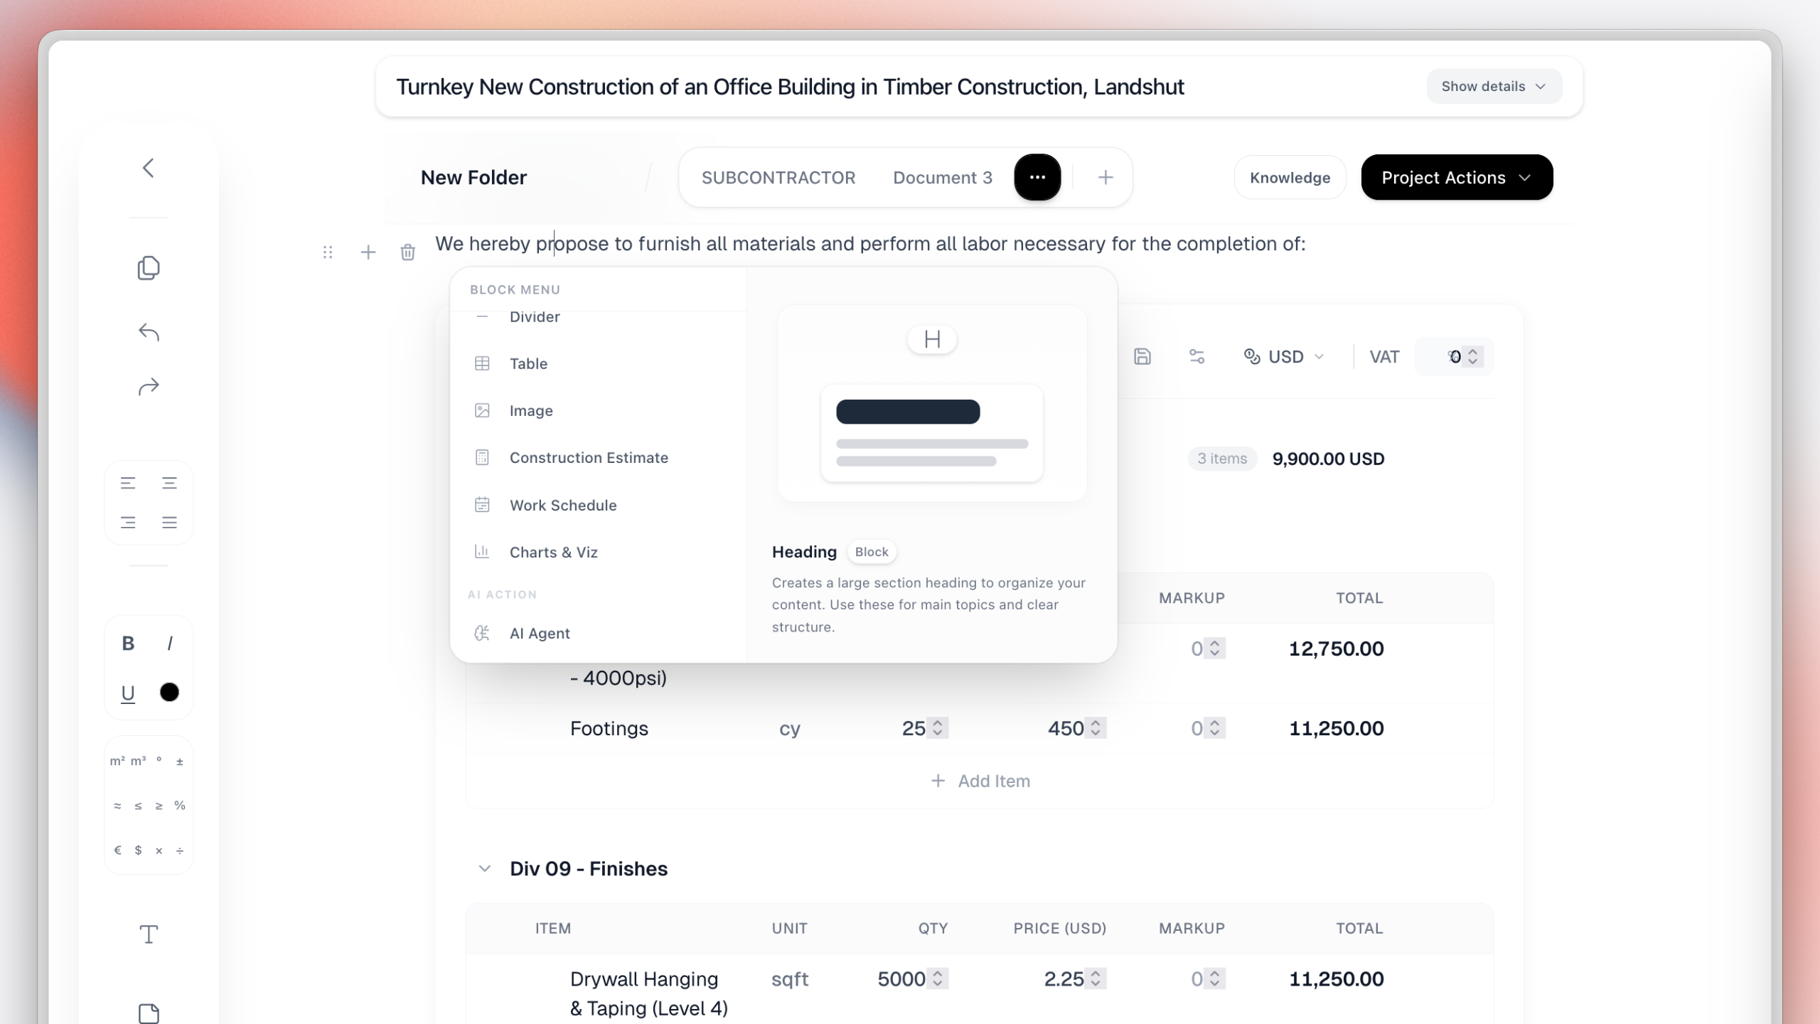Toggle italic formatting
The image size is (1820, 1024).
click(170, 643)
